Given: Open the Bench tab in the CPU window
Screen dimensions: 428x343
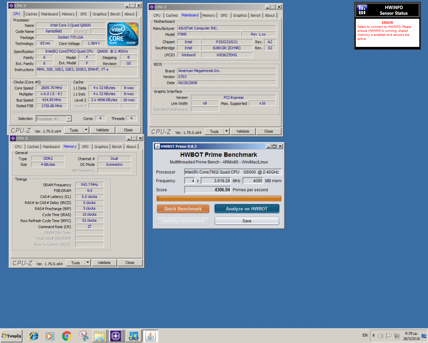Looking at the screenshot, I should [x=115, y=14].
